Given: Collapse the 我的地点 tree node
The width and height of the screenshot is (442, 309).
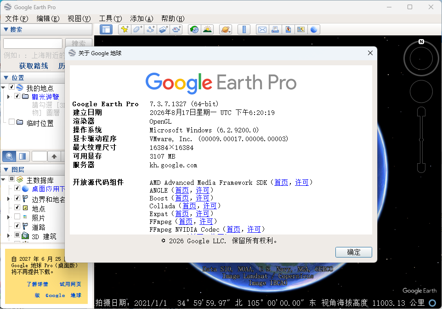Looking at the screenshot, I should coord(3,87).
